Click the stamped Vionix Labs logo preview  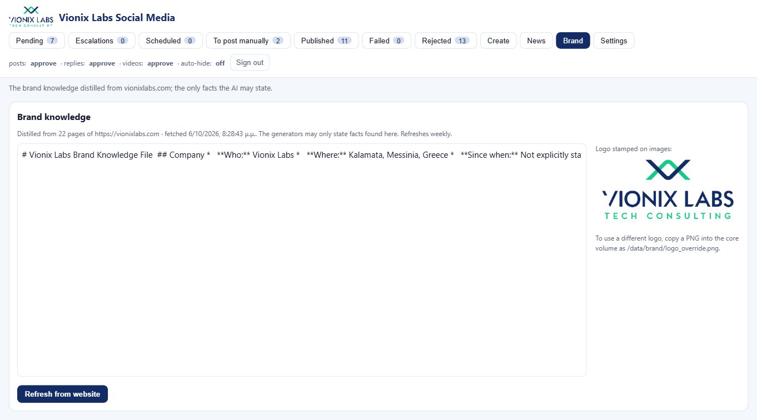[x=668, y=189]
